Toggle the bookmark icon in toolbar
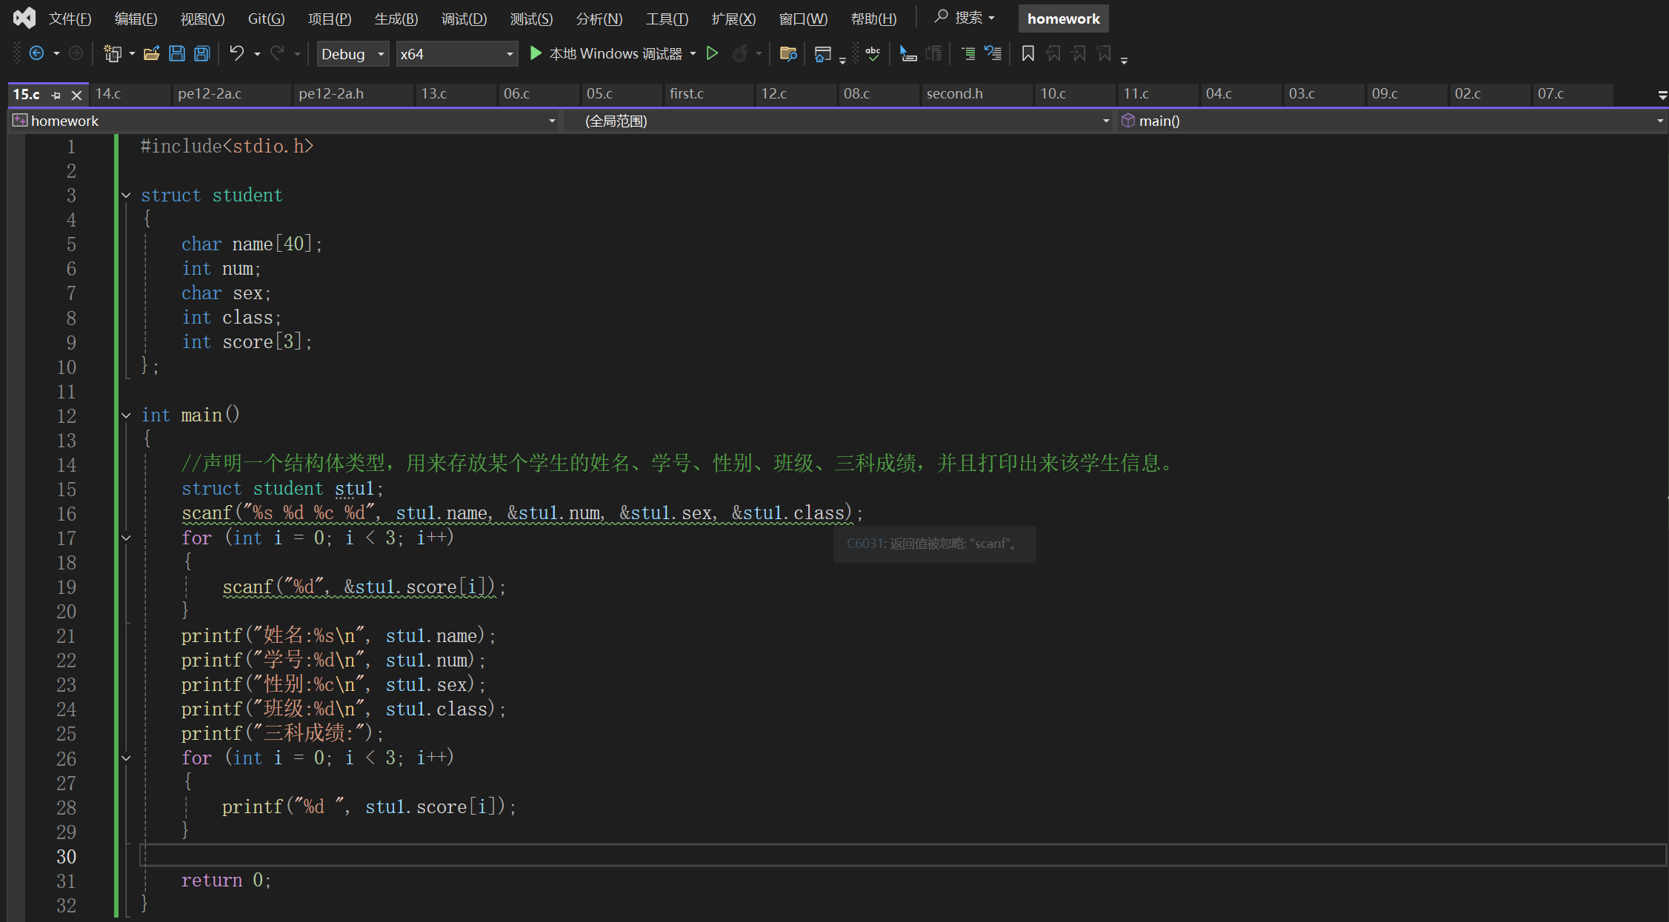 (1027, 53)
